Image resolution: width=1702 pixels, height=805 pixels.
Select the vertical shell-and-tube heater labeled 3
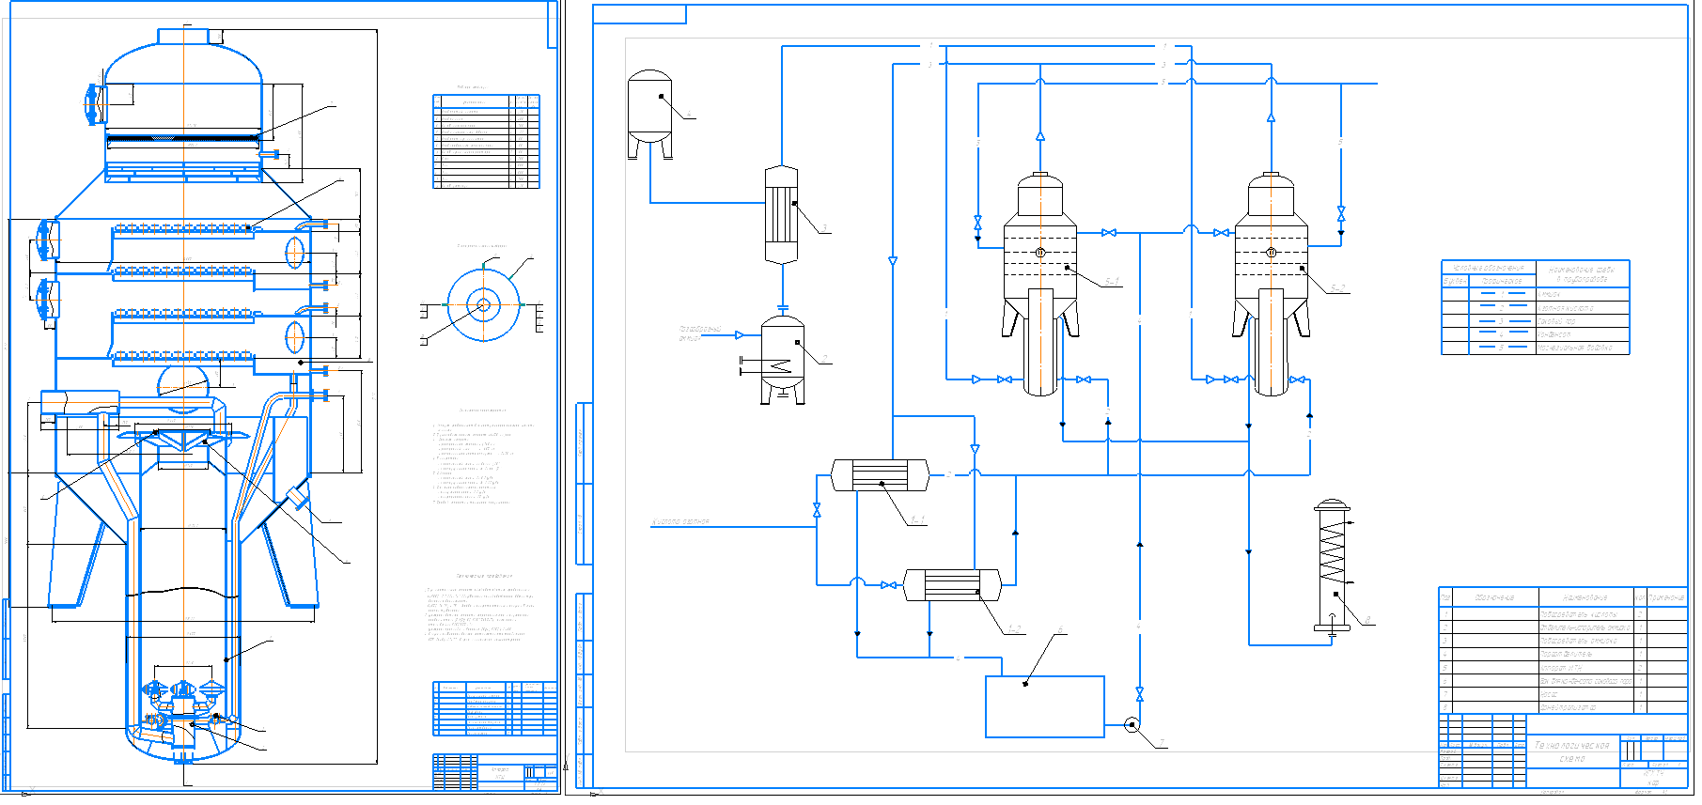click(781, 216)
